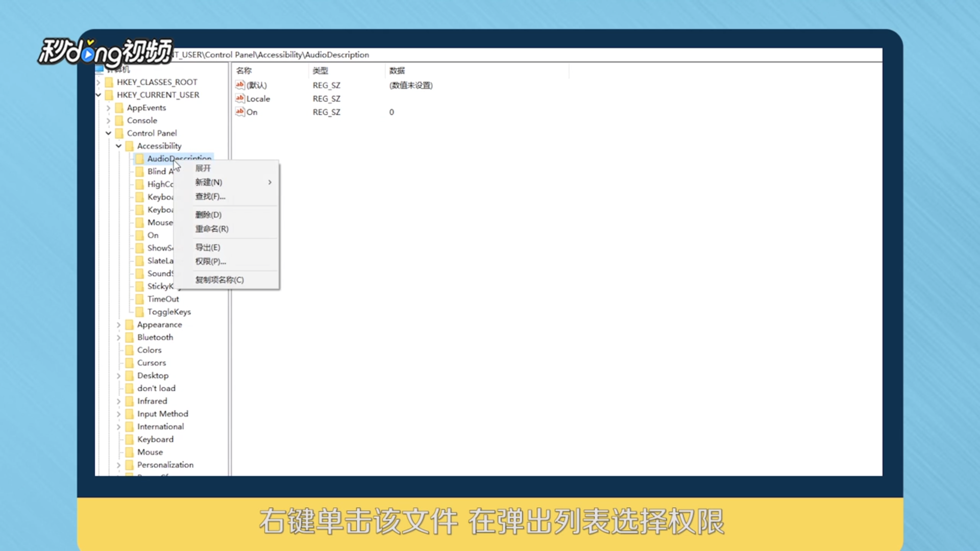Viewport: 980px width, 551px height.
Task: Select the Bluetooth key folder icon
Action: [x=129, y=337]
